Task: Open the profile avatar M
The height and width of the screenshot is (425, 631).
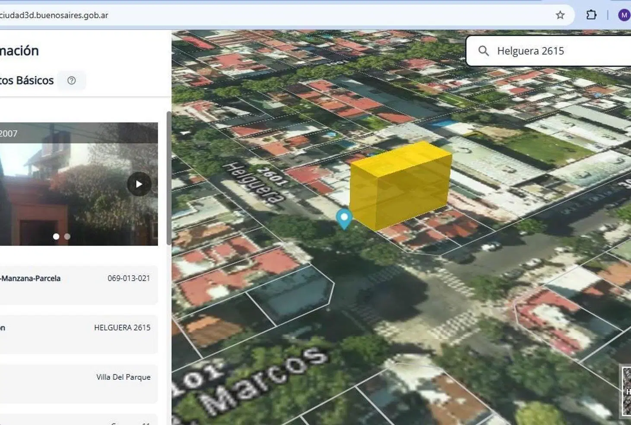Action: (x=624, y=15)
